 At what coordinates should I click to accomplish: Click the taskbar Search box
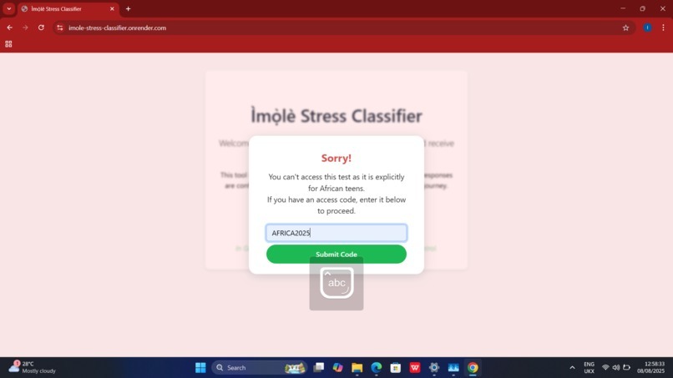(x=259, y=368)
